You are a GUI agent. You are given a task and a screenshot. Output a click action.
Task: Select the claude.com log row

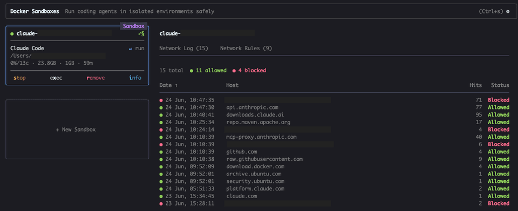coord(335,196)
